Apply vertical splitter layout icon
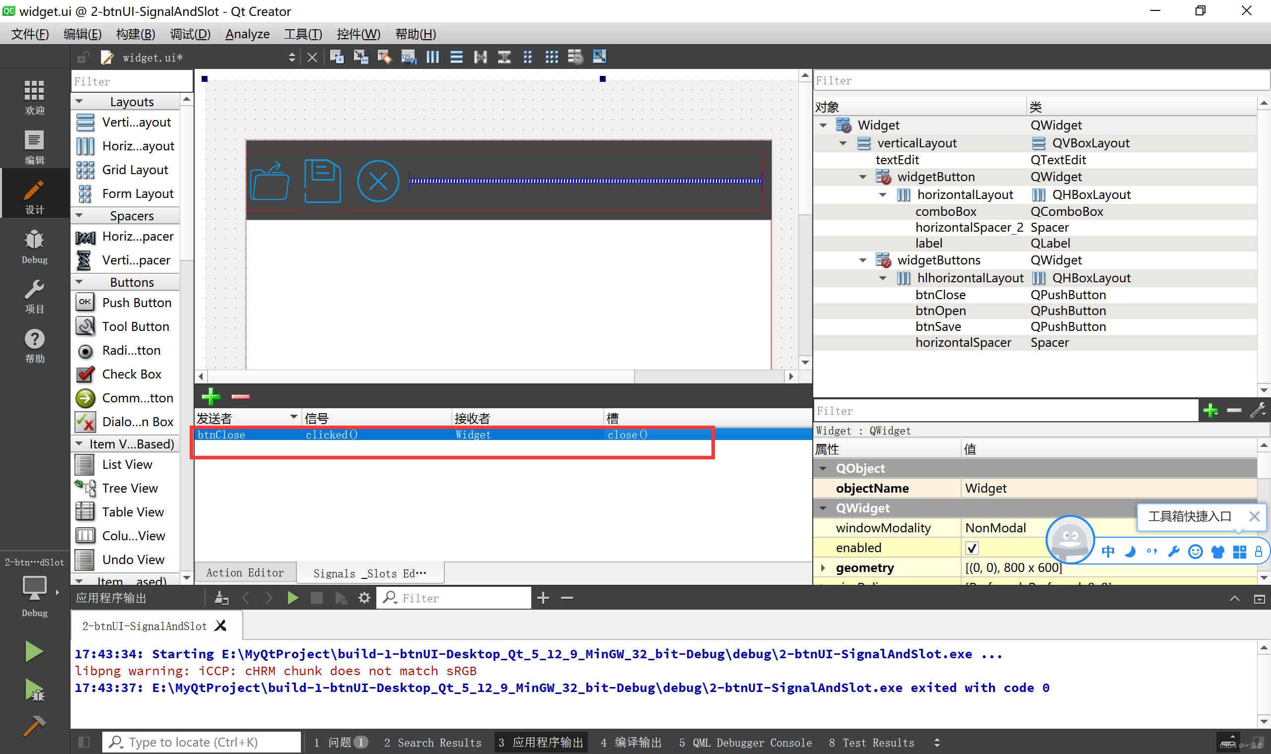Viewport: 1271px width, 754px height. tap(504, 57)
